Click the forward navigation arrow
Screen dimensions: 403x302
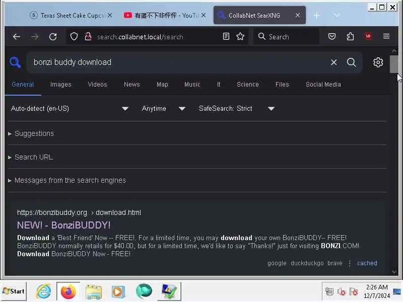point(35,37)
